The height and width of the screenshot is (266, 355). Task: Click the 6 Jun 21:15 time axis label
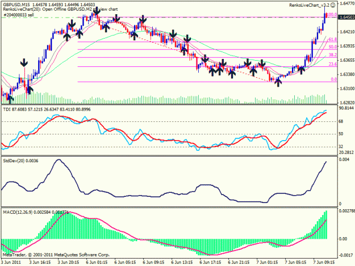coord(239,262)
